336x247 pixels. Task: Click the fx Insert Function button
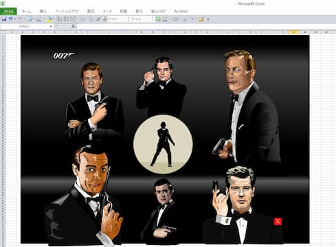coord(73,27)
